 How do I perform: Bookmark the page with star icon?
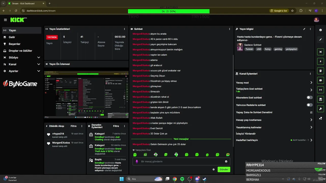click(292, 11)
